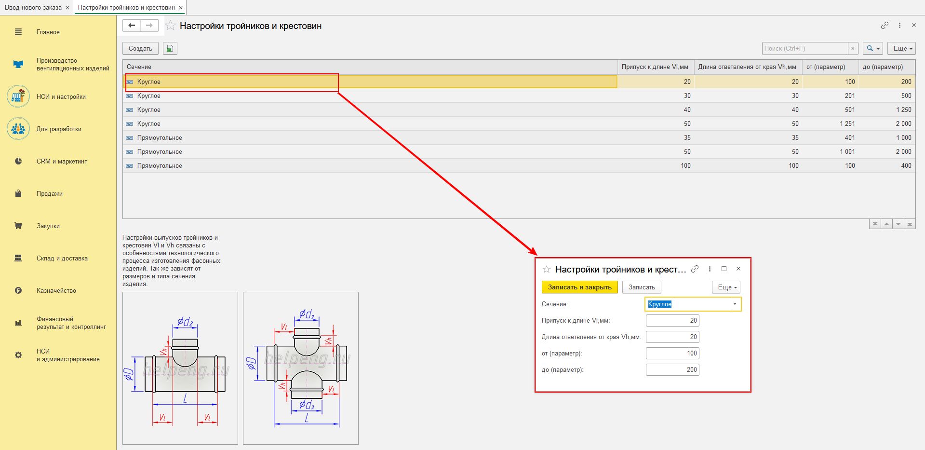
Task: Click the Записать button in dialog
Action: [x=642, y=287]
